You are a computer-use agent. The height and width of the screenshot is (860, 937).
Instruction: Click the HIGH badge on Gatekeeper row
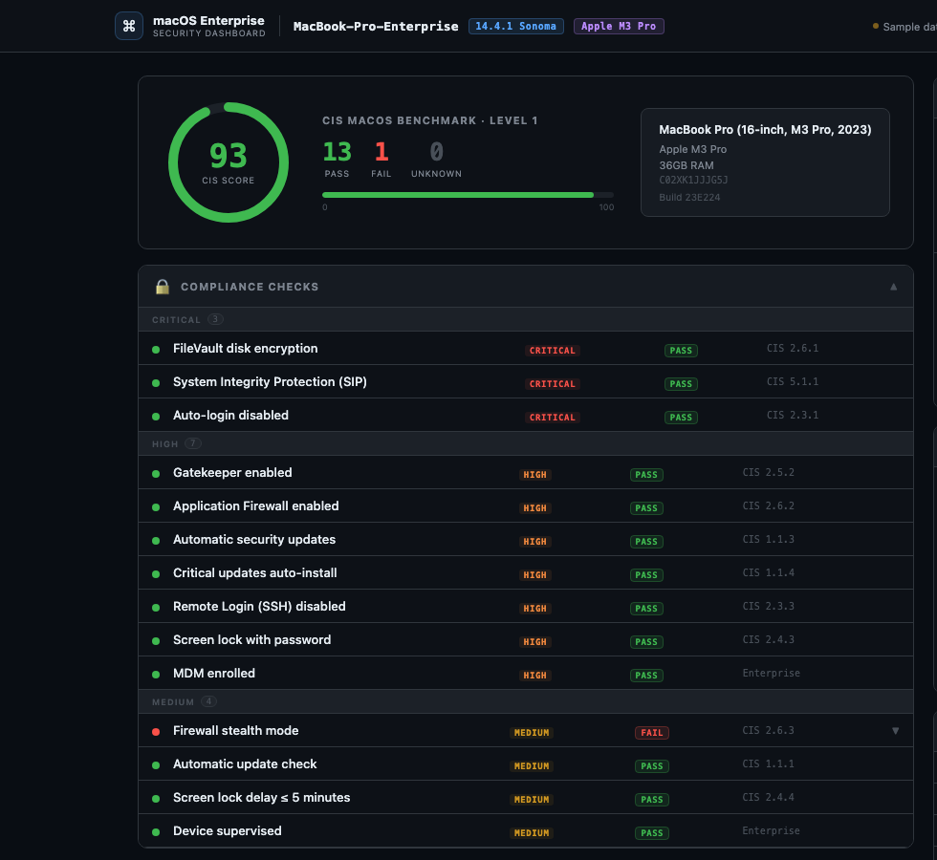click(x=534, y=475)
